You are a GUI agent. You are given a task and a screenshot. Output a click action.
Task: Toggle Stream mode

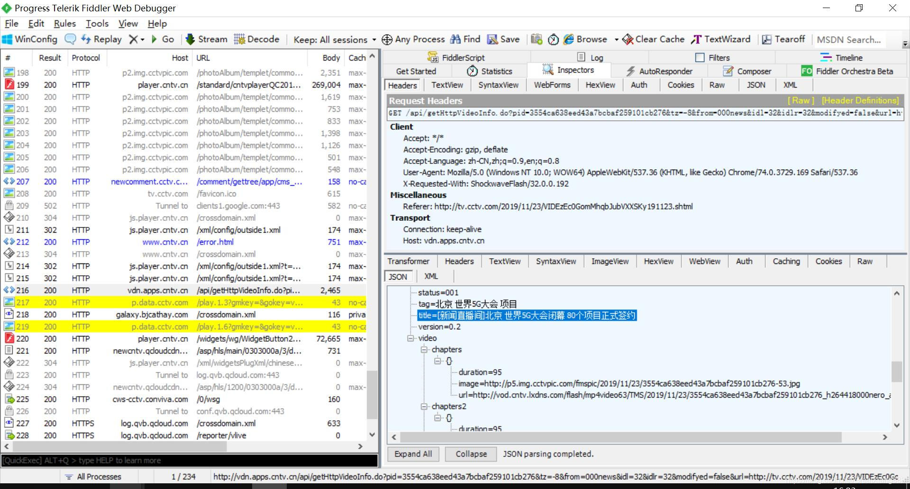point(206,39)
